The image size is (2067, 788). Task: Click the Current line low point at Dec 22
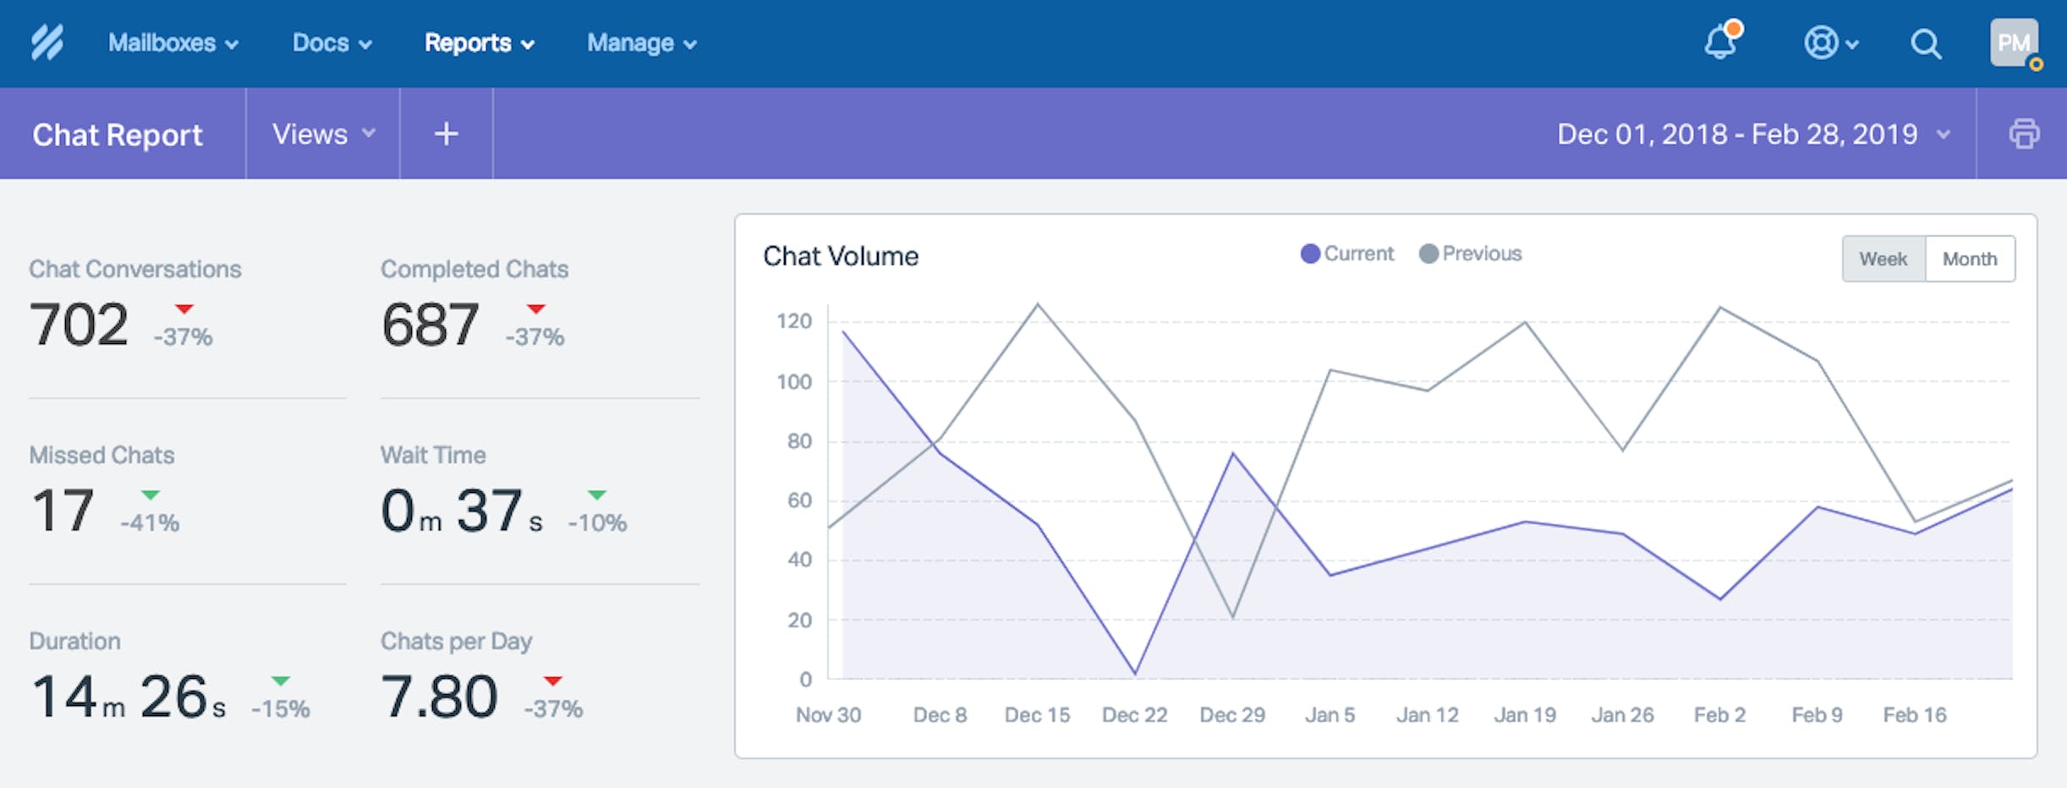point(1135,674)
